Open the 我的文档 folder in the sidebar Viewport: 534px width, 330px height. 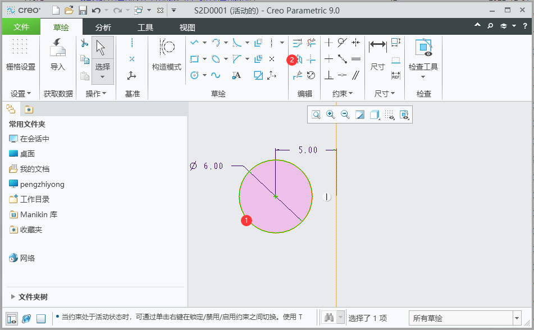click(x=35, y=169)
